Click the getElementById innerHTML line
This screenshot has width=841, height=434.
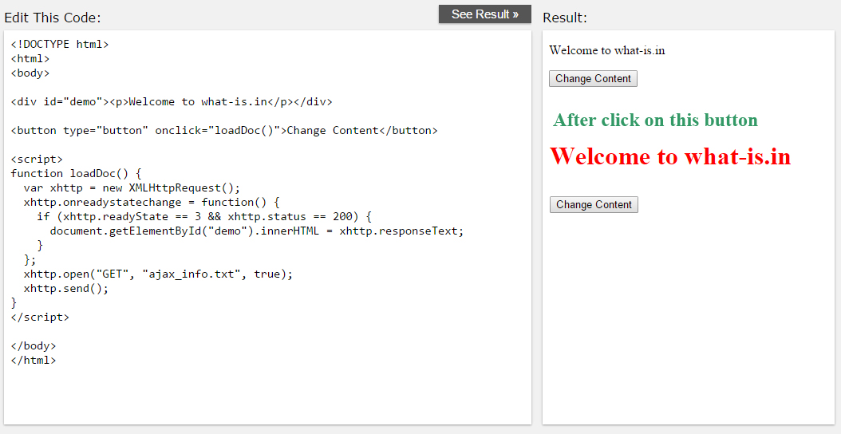tap(257, 231)
